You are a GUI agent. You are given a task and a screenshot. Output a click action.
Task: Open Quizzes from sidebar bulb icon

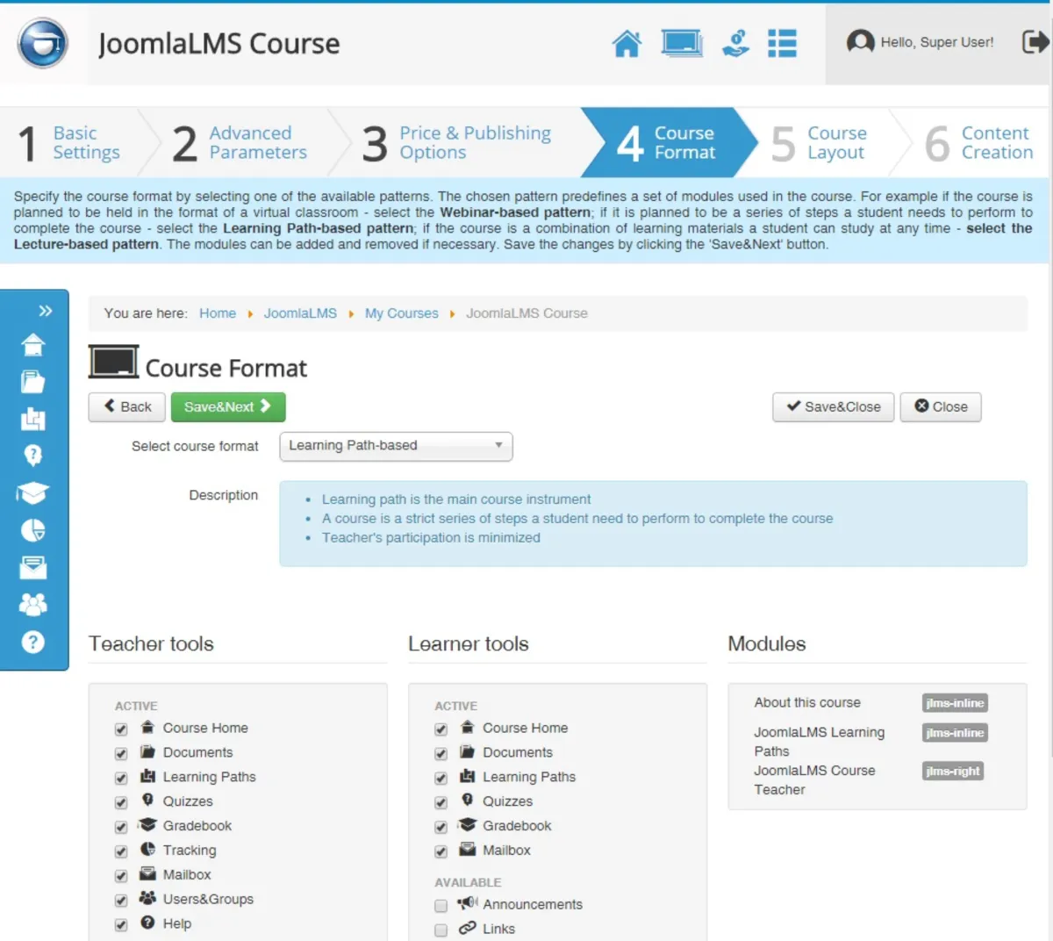[33, 456]
